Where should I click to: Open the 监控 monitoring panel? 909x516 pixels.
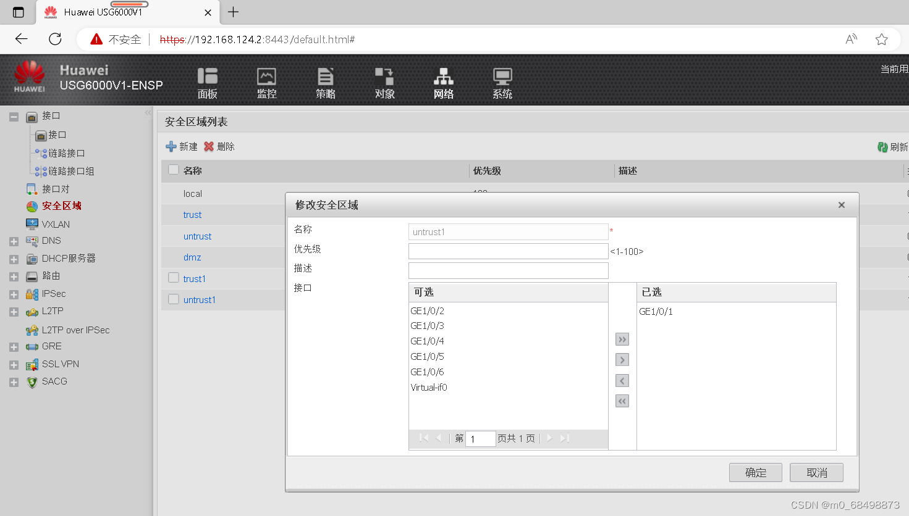(266, 83)
